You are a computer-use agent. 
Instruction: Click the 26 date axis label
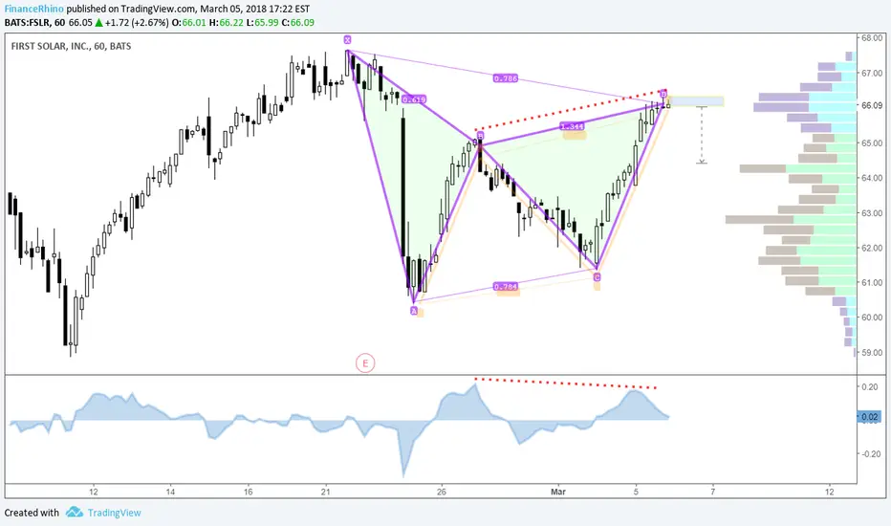tap(442, 492)
